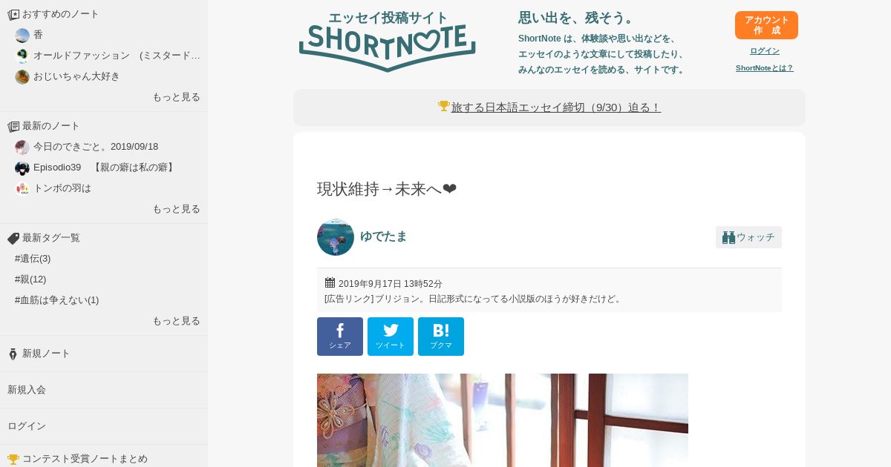The height and width of the screenshot is (467, 891).
Task: Click the orange アカウント作成 button
Action: [766, 25]
